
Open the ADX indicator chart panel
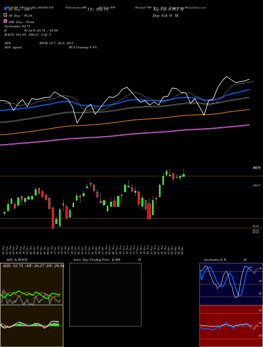pos(32,284)
